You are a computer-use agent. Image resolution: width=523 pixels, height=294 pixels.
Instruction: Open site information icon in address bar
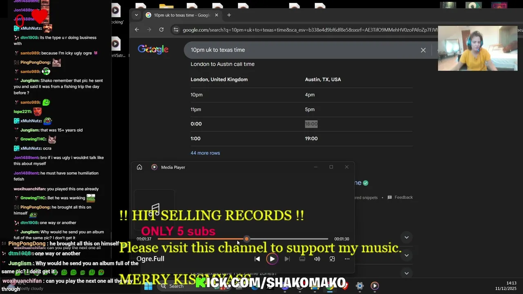click(x=176, y=30)
